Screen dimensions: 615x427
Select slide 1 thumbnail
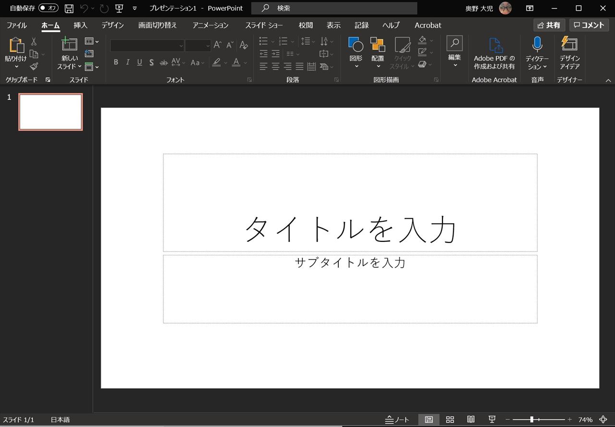coord(50,112)
